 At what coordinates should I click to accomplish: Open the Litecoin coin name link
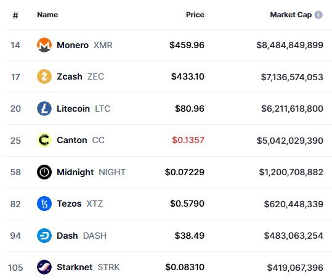[73, 109]
